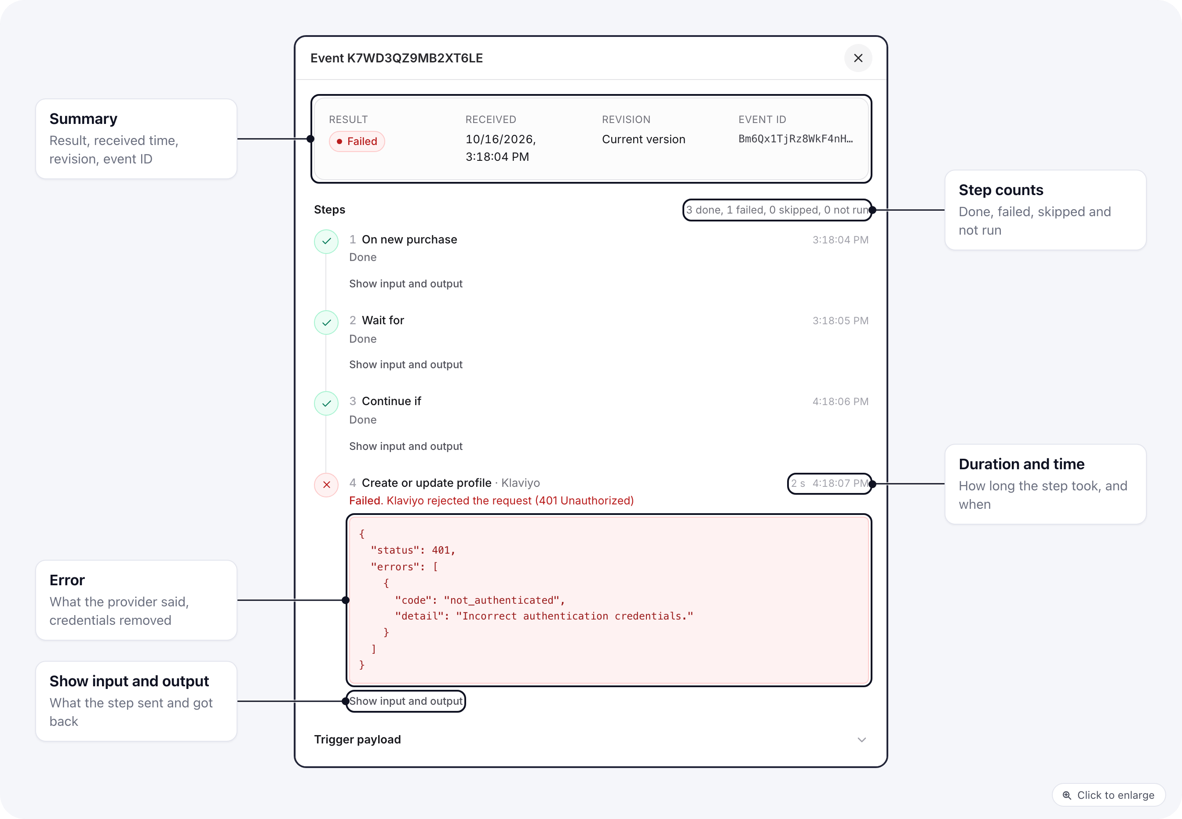Click the 2 s duration value
This screenshot has height=819, width=1182.
[x=798, y=483]
